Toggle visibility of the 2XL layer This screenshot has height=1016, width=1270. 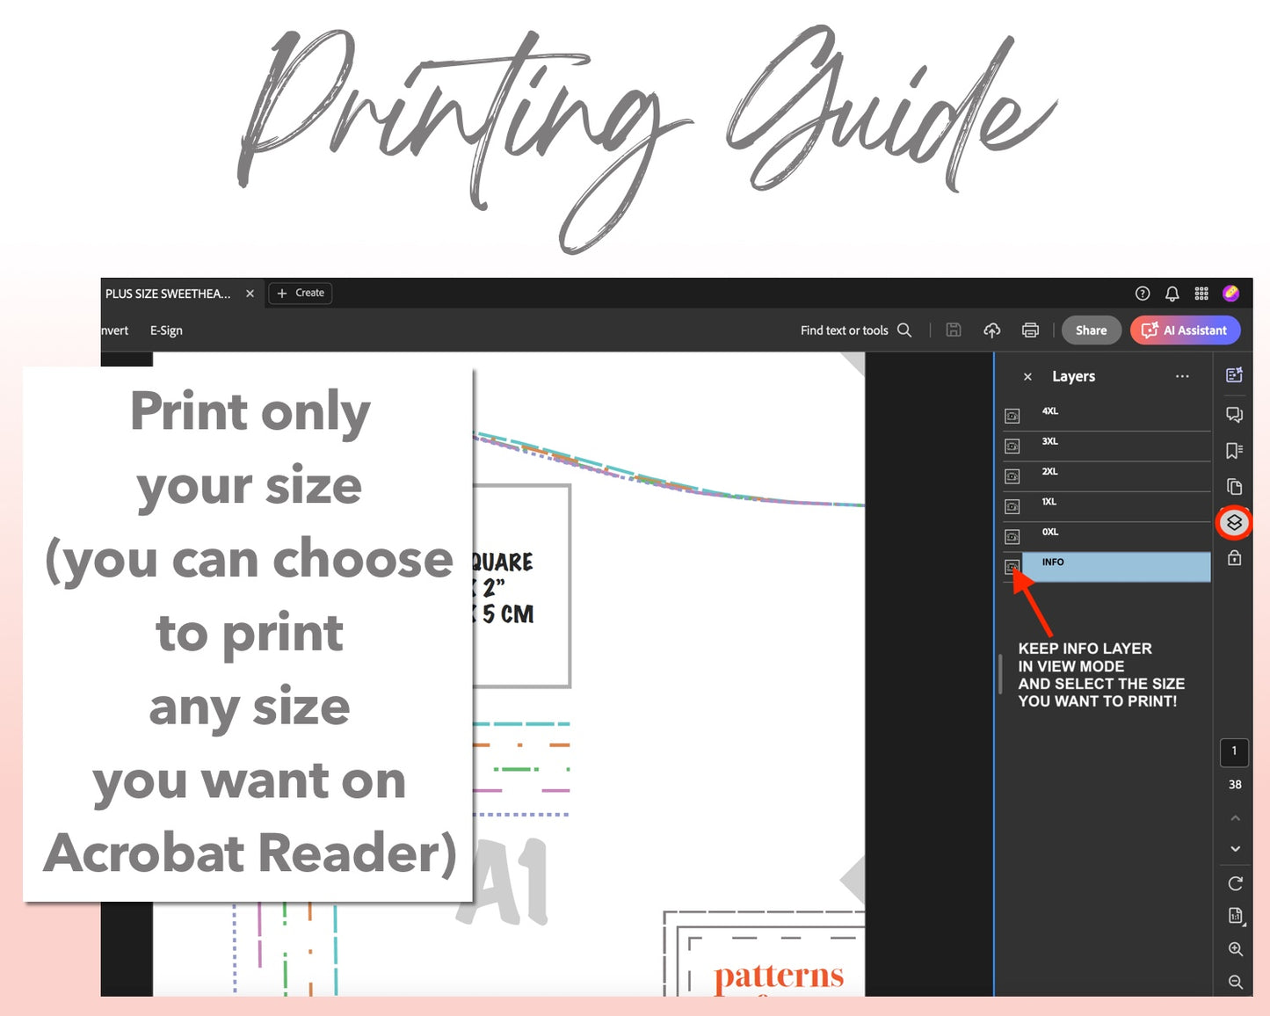[x=1012, y=476]
